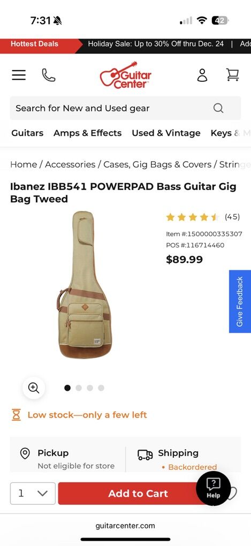
Task: View the shopping cart
Action: tap(232, 74)
